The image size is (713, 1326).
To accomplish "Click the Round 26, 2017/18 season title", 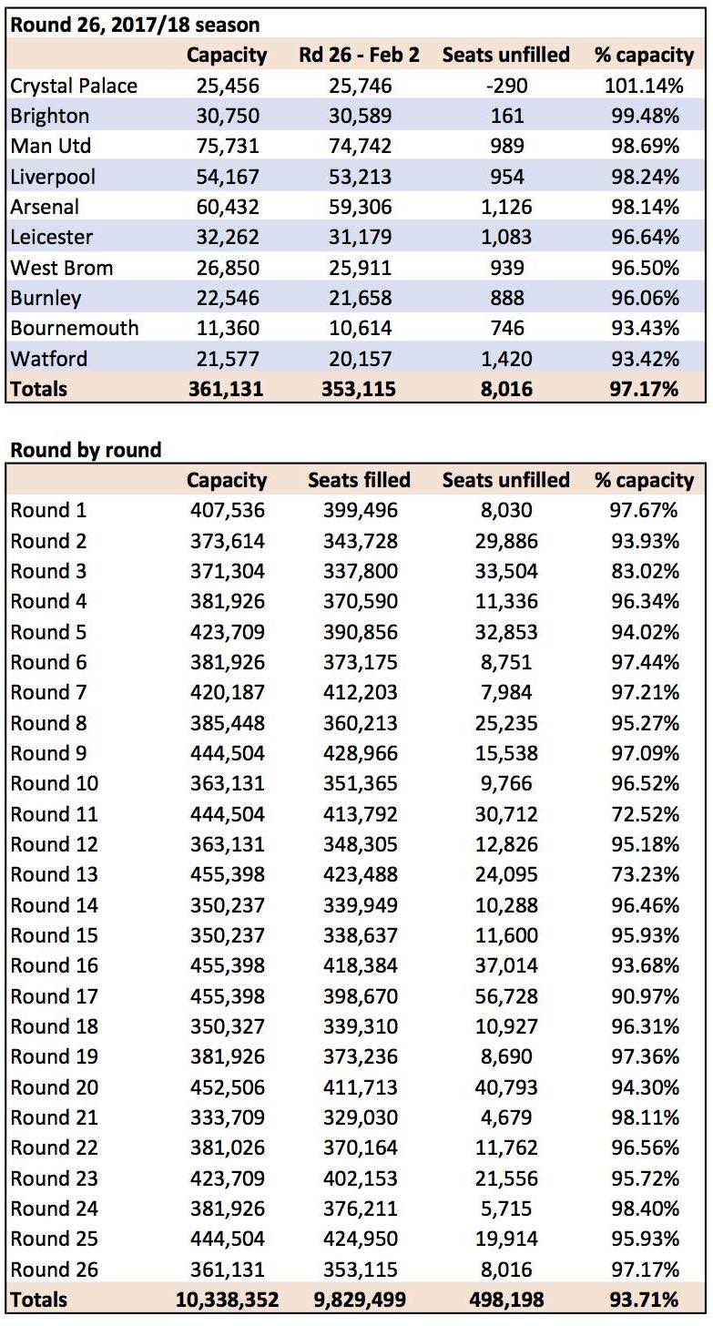I will [135, 25].
